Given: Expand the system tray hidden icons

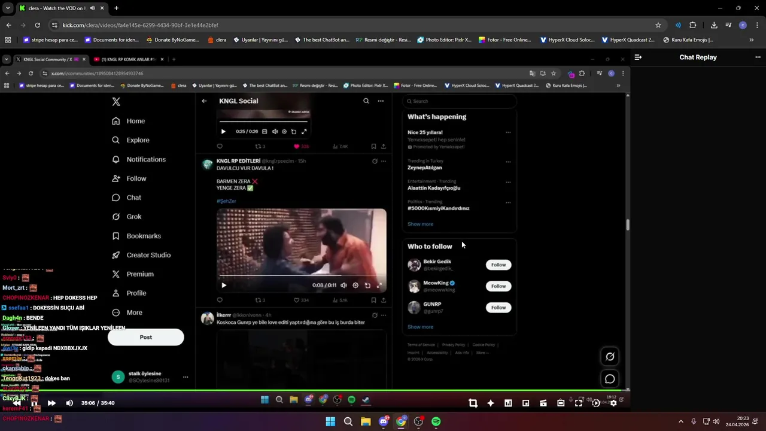Looking at the screenshot, I should tap(680, 421).
